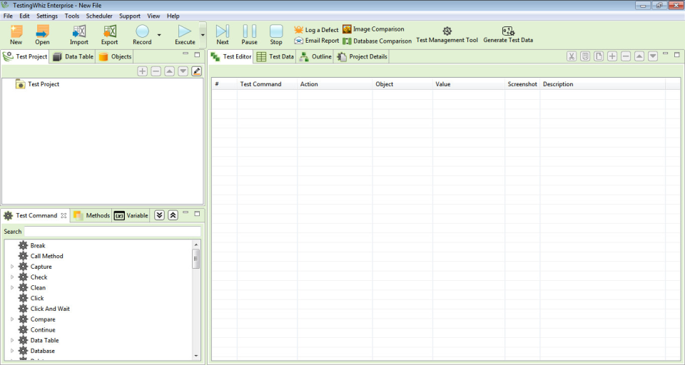Log a Defect from the toolbar
685x365 pixels.
pyautogui.click(x=316, y=30)
